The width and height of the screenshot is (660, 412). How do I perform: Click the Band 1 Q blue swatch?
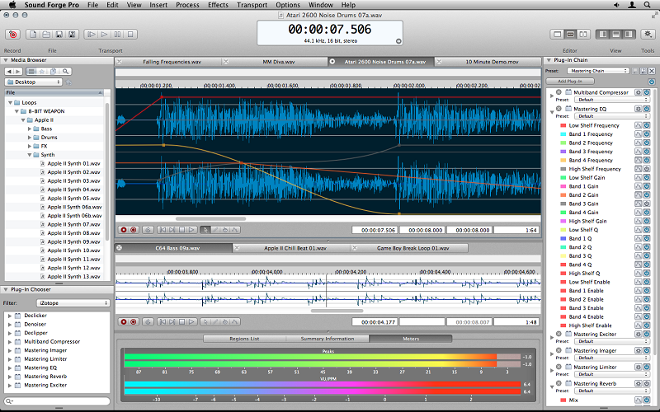[x=563, y=239]
